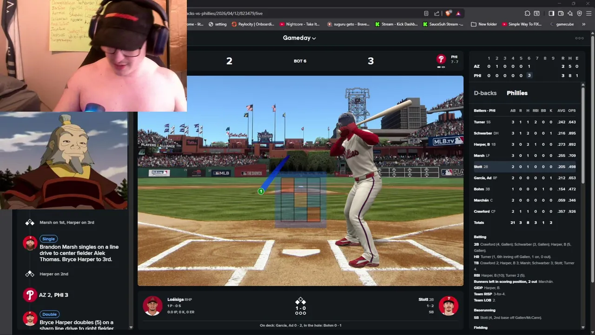Click the Phillies logo next to AZ 2, PHI 3
This screenshot has width=595, height=335.
(30, 295)
